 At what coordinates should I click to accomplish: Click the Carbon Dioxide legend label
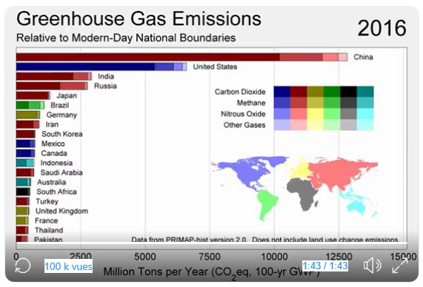(x=240, y=92)
